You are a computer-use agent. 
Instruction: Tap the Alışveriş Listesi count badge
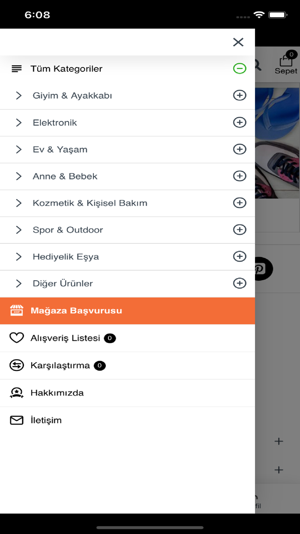click(110, 338)
